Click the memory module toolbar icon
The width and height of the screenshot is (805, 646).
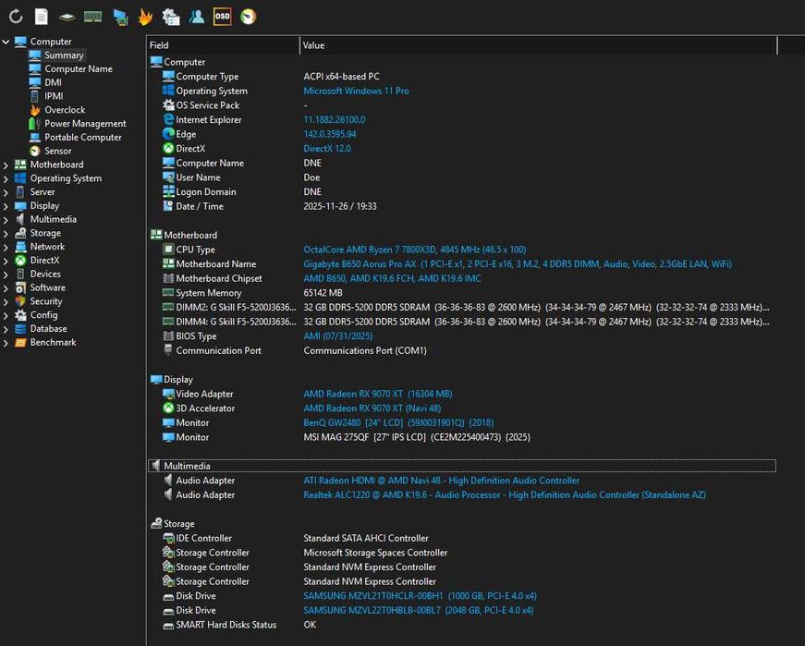(92, 17)
